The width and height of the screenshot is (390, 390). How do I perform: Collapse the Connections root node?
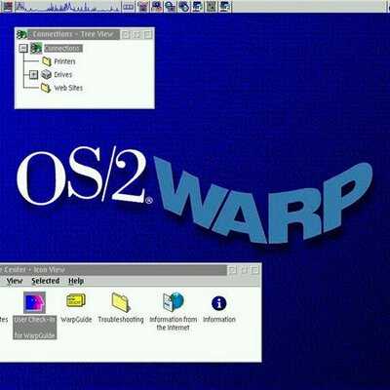tap(23, 49)
